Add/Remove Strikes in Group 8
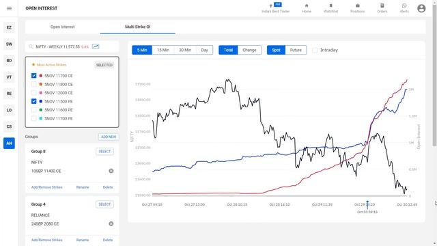The image size is (437, 246). [x=47, y=187]
